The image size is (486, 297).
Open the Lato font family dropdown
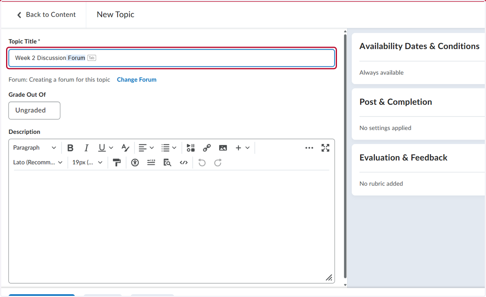38,163
